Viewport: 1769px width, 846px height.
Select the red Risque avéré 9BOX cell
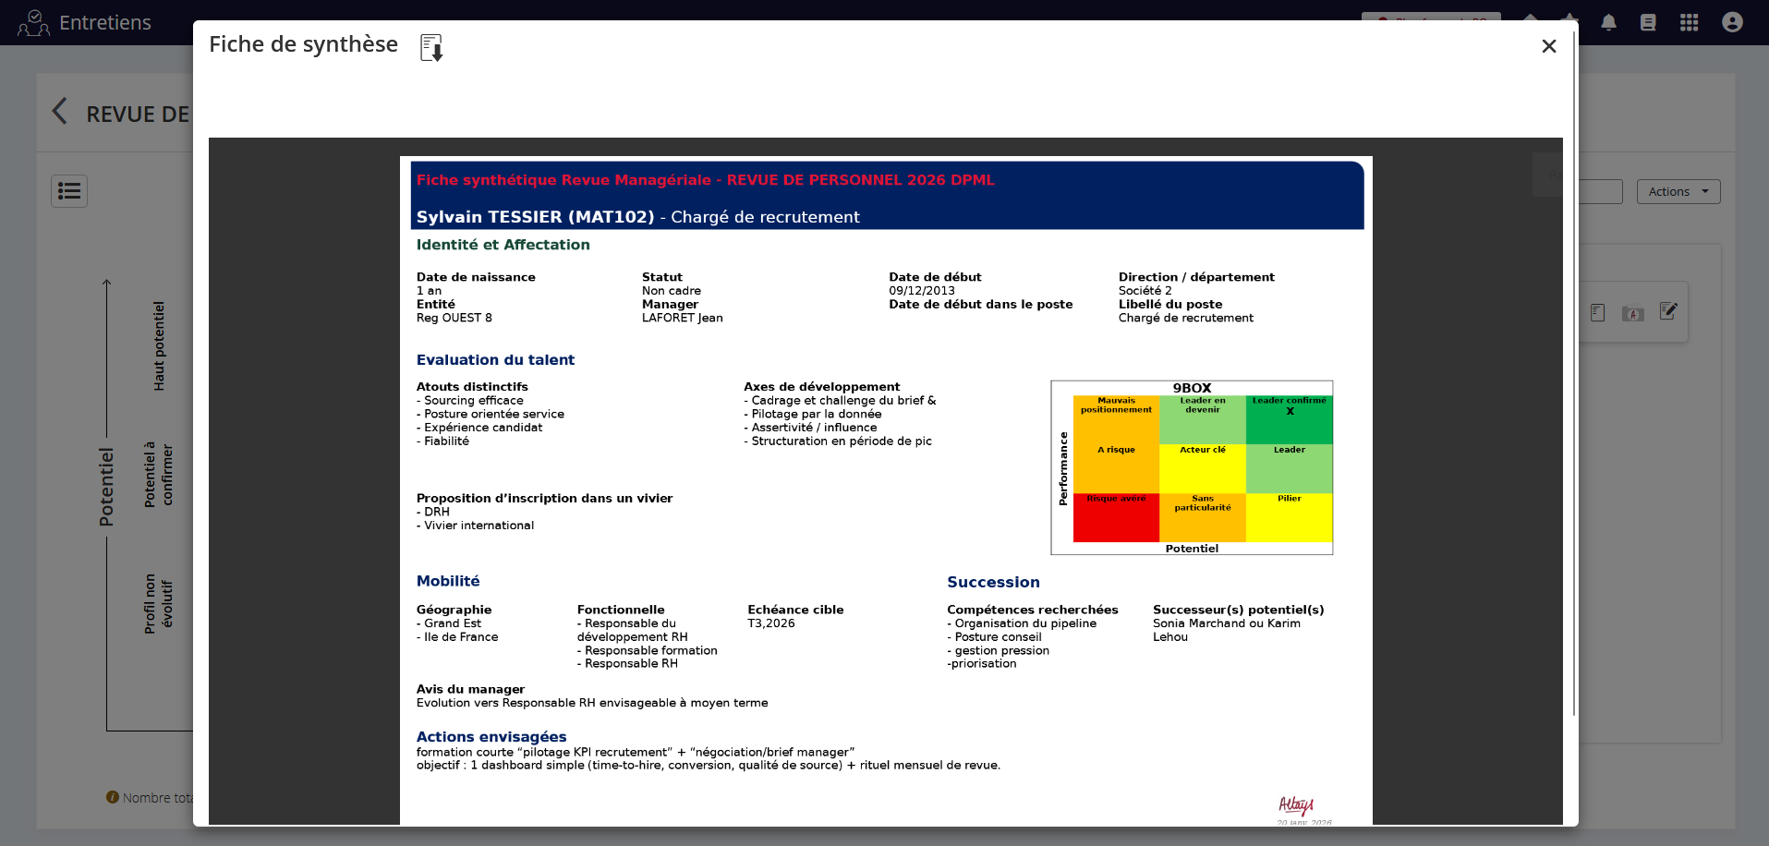coord(1116,518)
